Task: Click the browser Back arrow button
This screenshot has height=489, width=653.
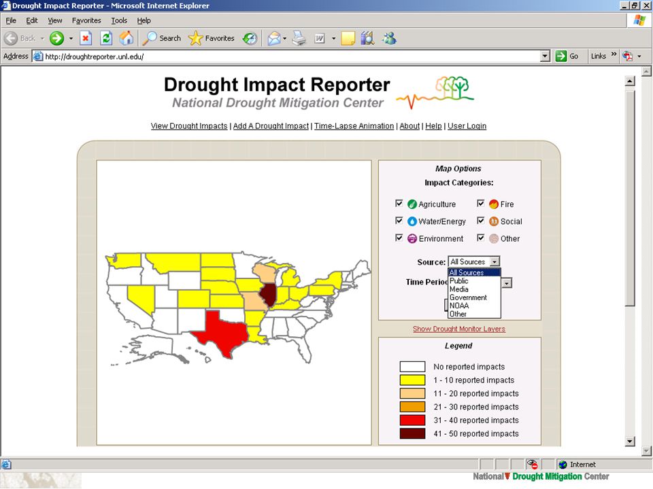Action: (x=12, y=39)
